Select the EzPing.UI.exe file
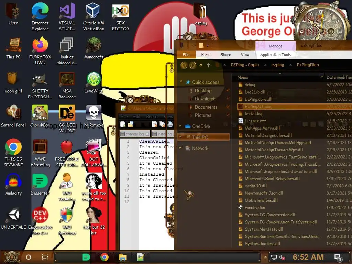 pyautogui.click(x=295, y=107)
